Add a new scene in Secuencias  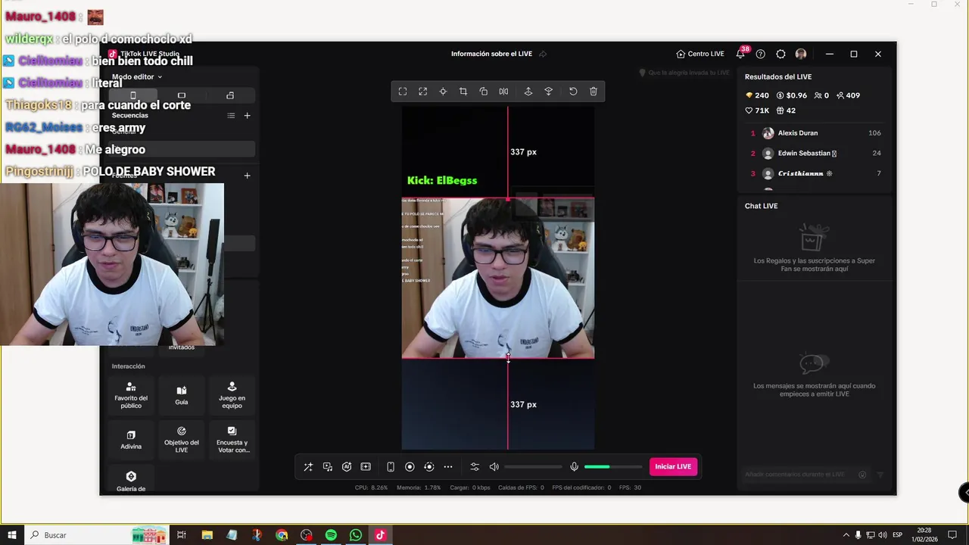[247, 116]
